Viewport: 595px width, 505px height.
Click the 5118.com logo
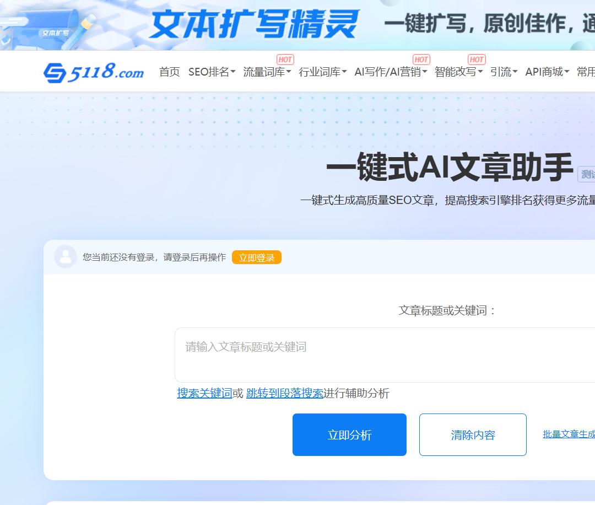click(94, 72)
